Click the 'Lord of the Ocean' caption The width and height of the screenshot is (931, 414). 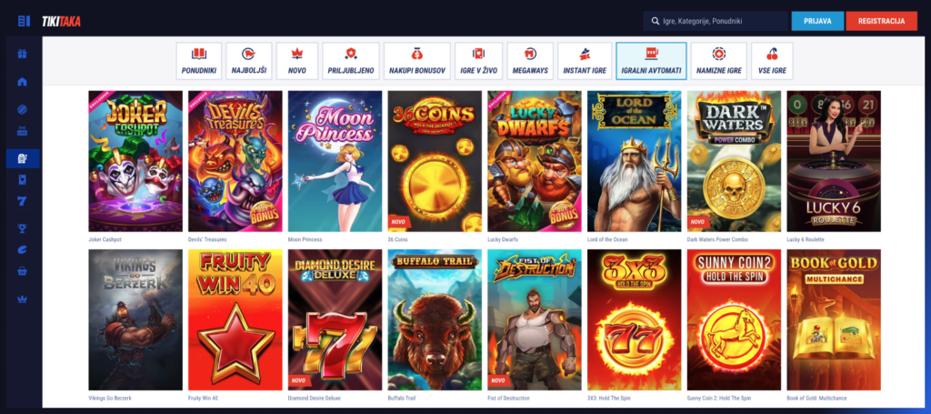607,239
